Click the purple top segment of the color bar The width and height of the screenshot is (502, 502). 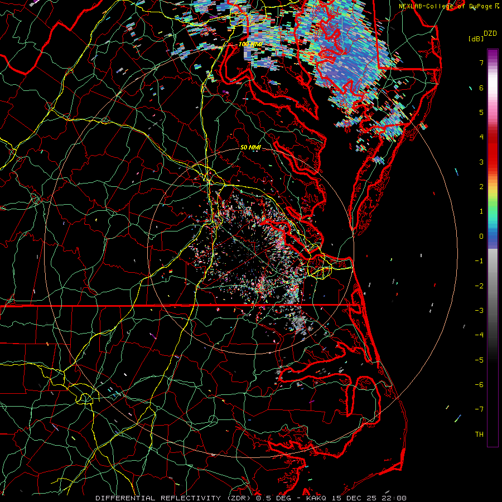[x=493, y=55]
